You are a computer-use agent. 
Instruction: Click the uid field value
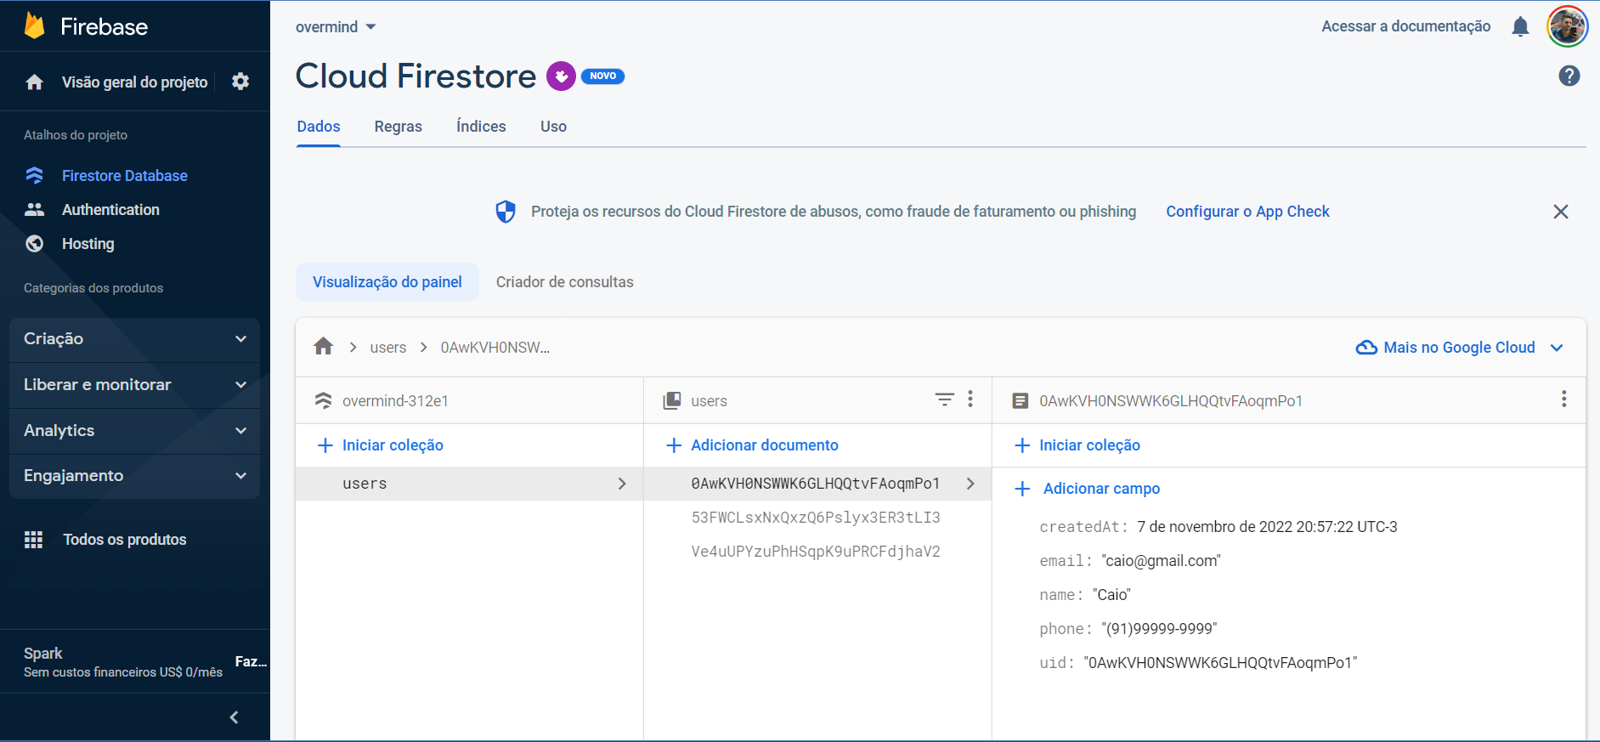point(1221,663)
